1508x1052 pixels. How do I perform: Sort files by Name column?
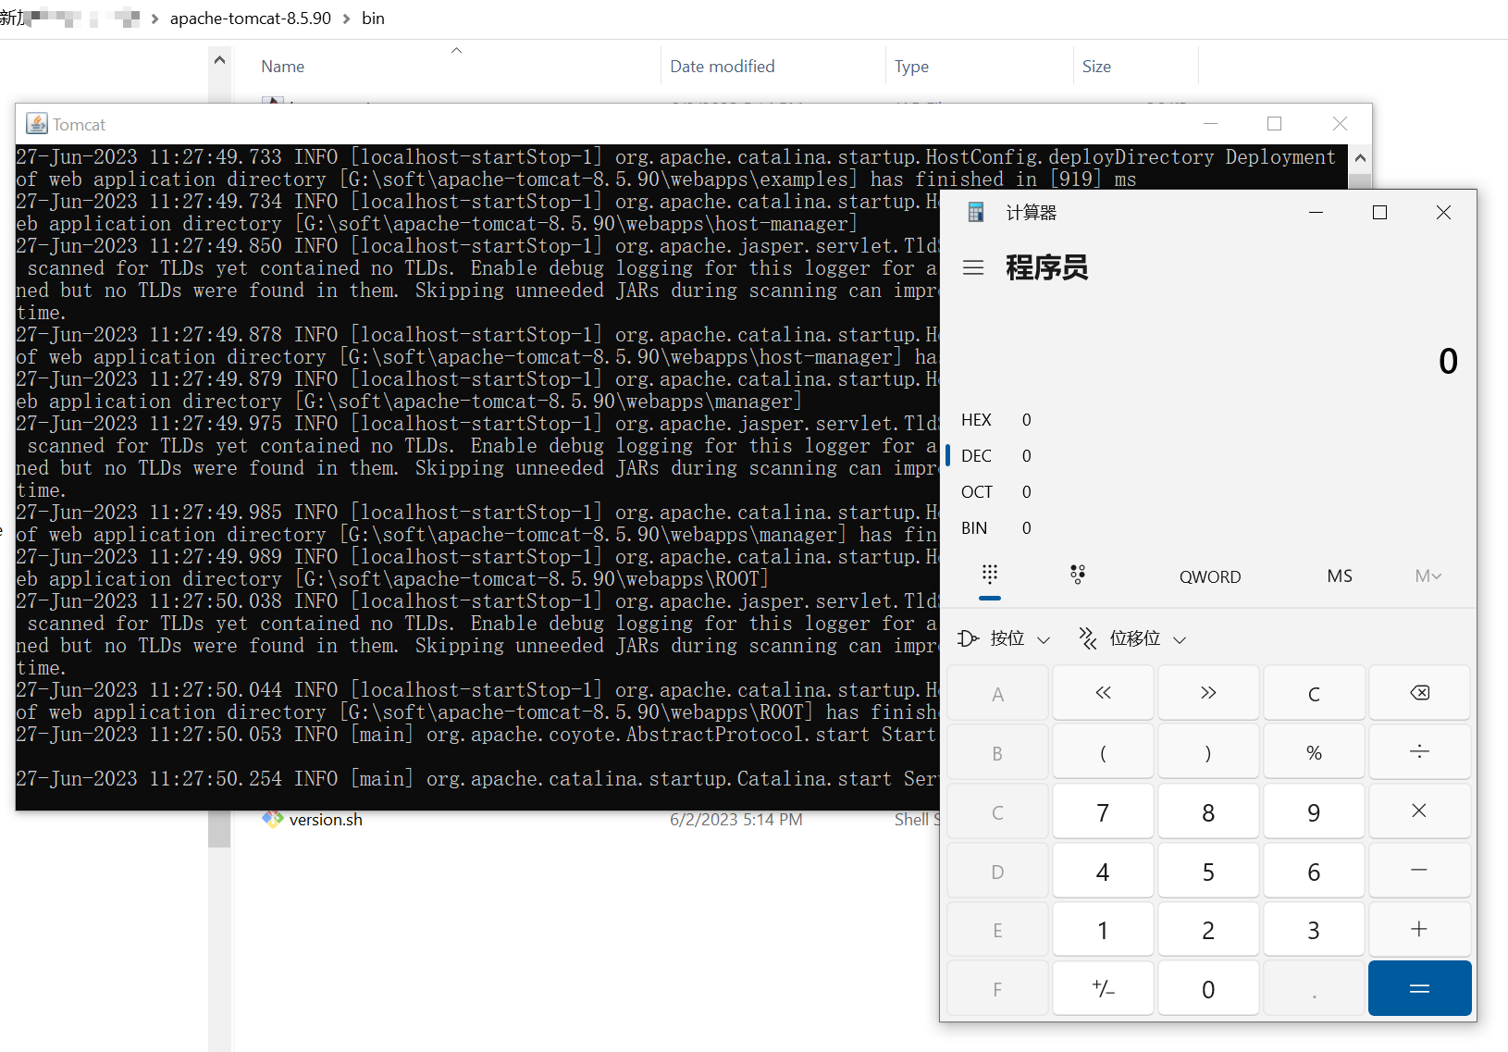(x=282, y=67)
